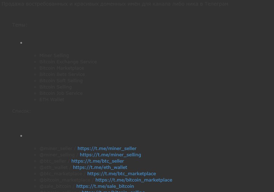274x192 pixels.
Task: Click the 'Bitcoin Soft Selling' entry
Action: point(61,80)
